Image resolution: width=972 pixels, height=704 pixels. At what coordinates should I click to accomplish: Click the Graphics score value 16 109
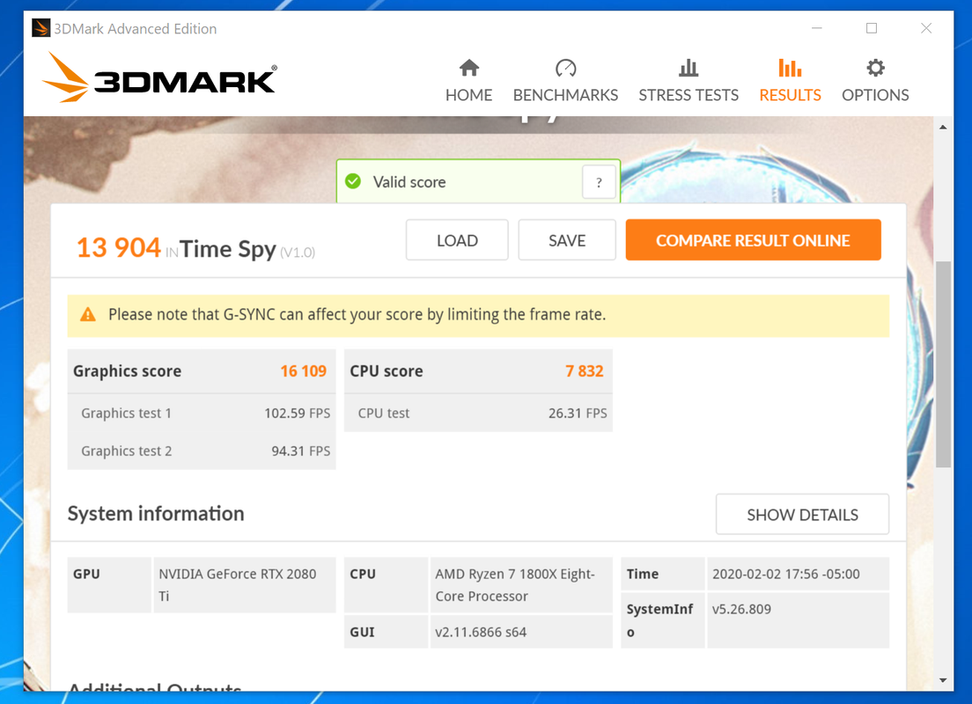[303, 371]
